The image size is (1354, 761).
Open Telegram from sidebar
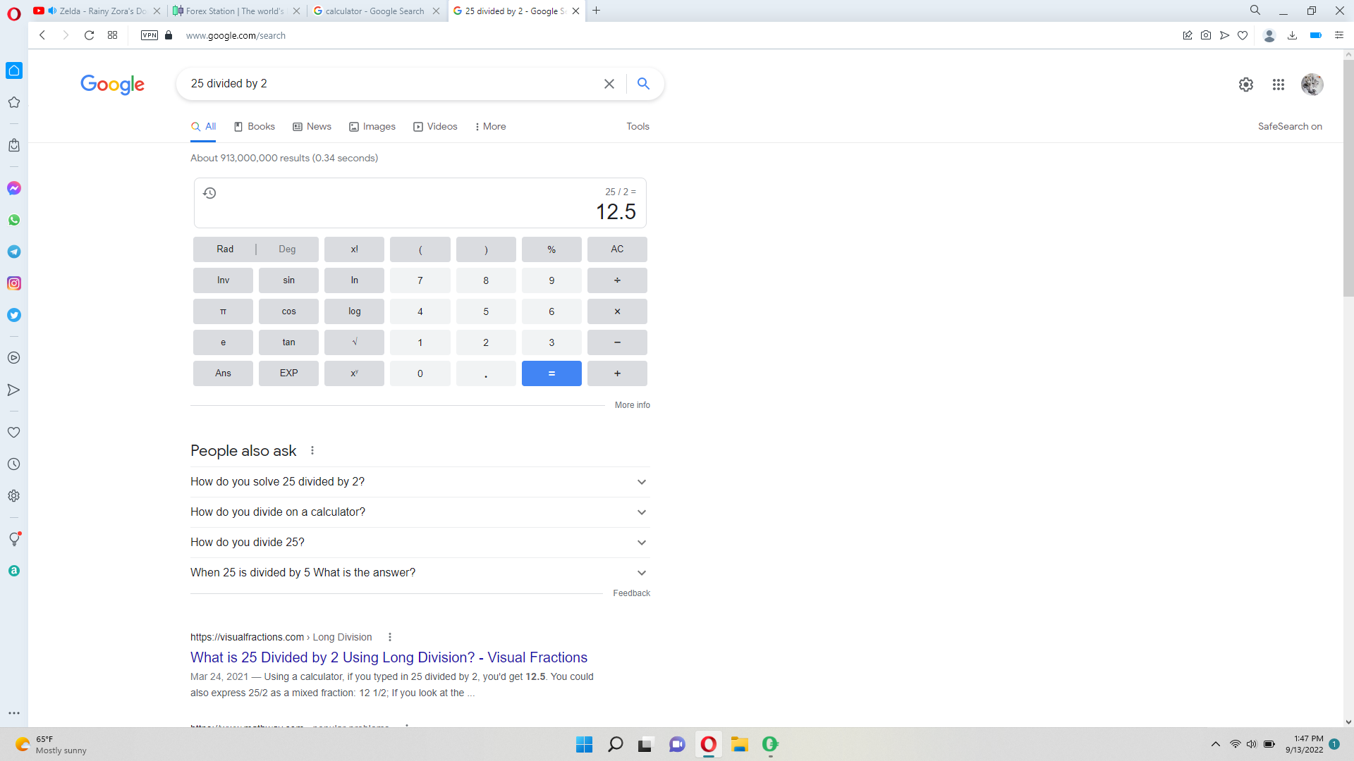coord(14,252)
